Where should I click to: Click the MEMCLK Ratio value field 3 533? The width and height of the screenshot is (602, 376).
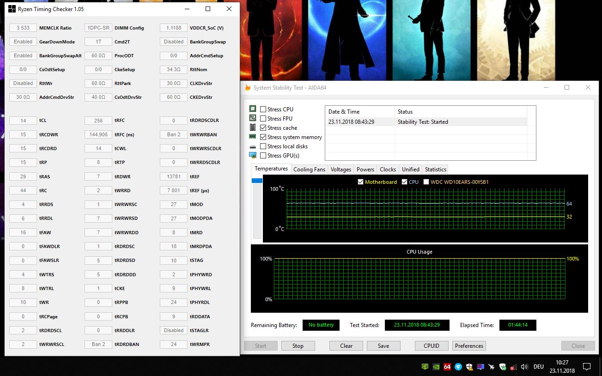tap(23, 28)
